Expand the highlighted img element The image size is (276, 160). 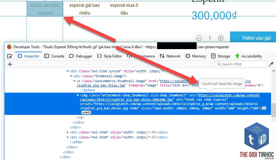78,95
